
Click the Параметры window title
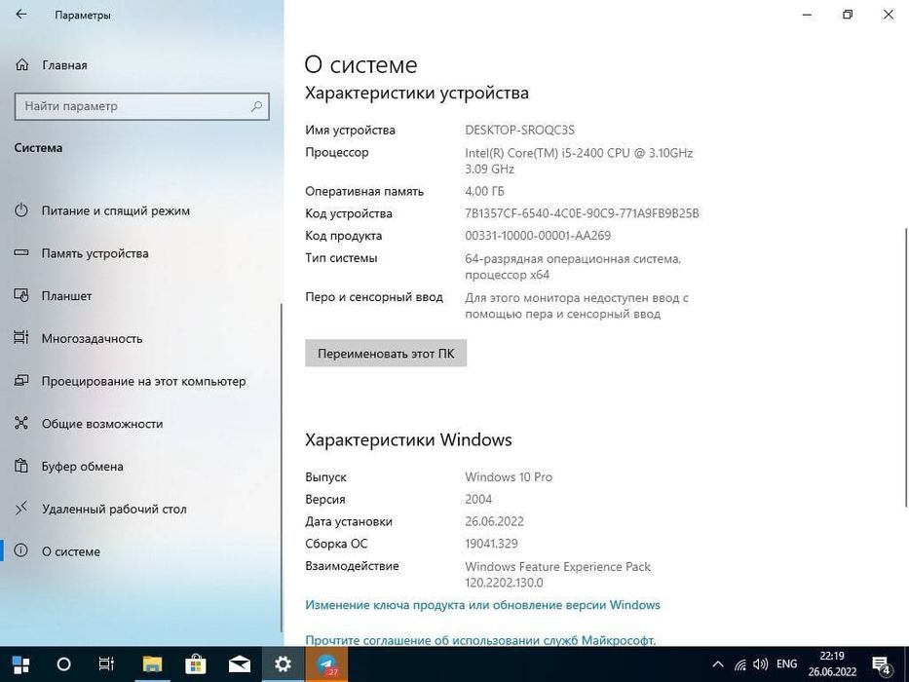point(83,16)
